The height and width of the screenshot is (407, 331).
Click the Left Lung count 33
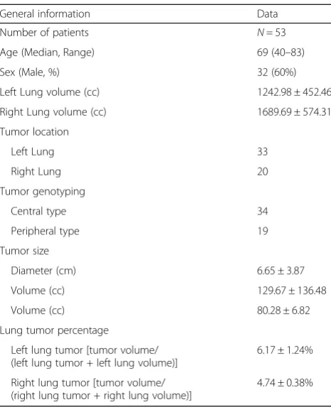click(262, 151)
